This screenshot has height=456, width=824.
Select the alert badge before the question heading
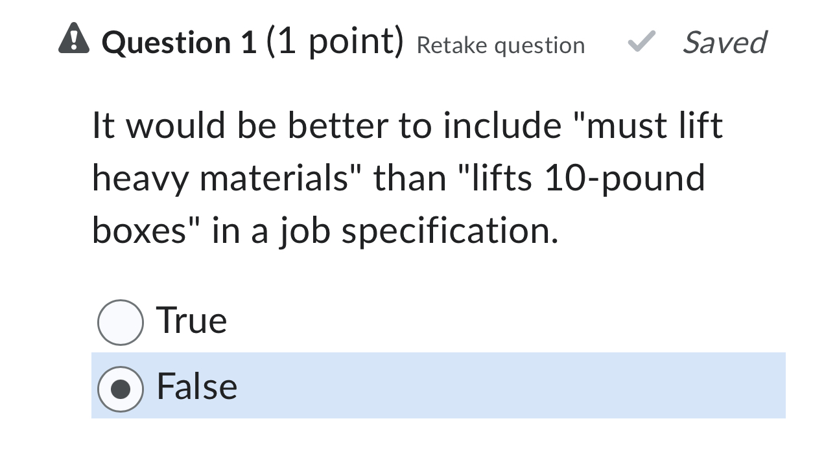(74, 40)
